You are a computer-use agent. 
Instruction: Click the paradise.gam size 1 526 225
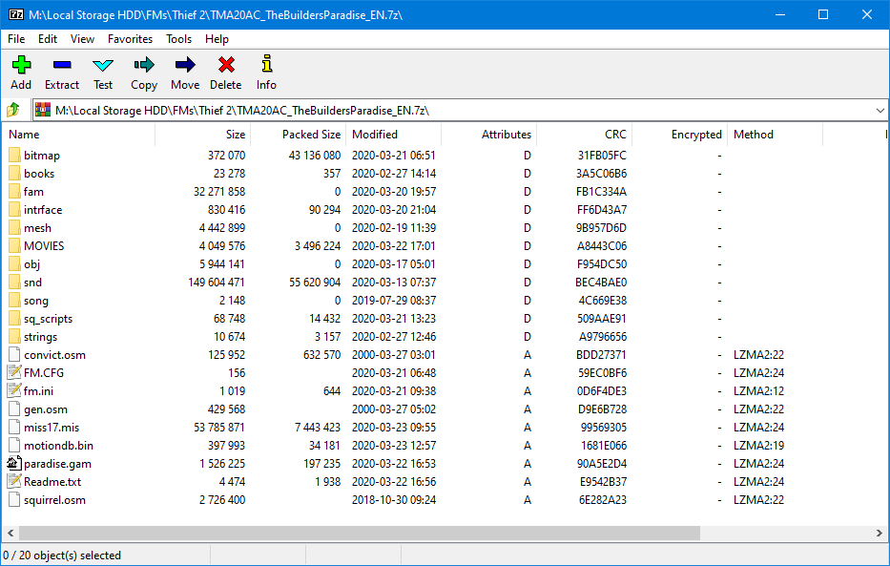[222, 464]
